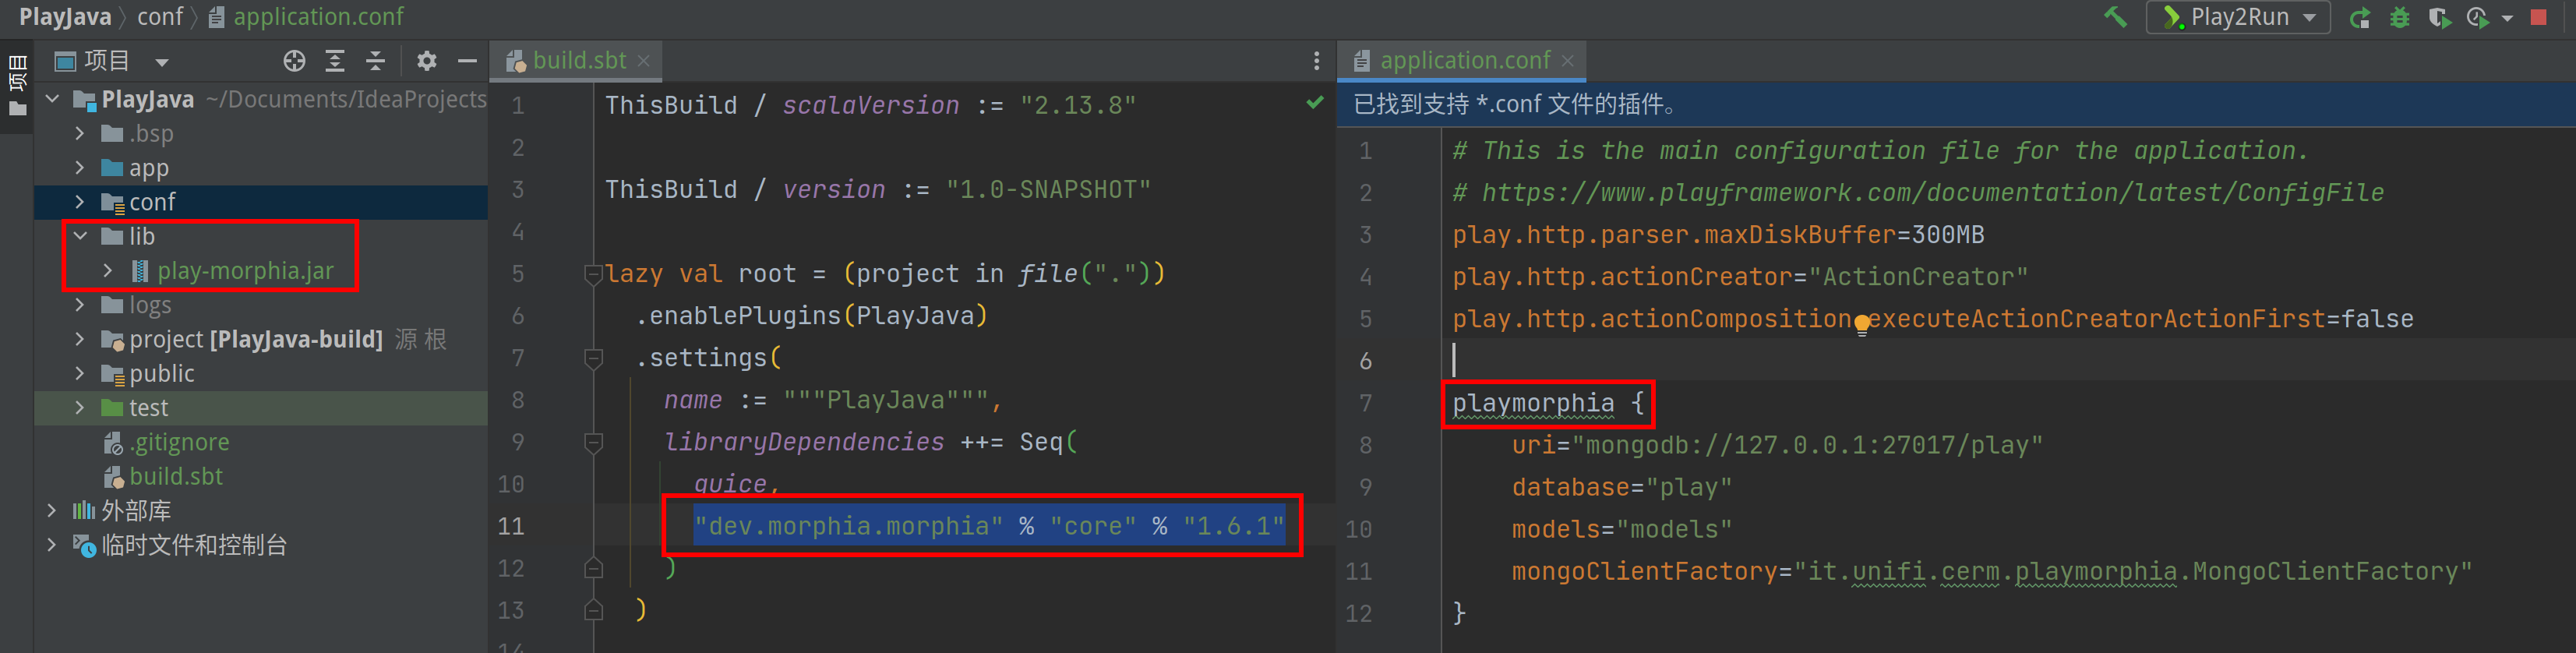Click the application.conf breadcrumb

click(307, 17)
